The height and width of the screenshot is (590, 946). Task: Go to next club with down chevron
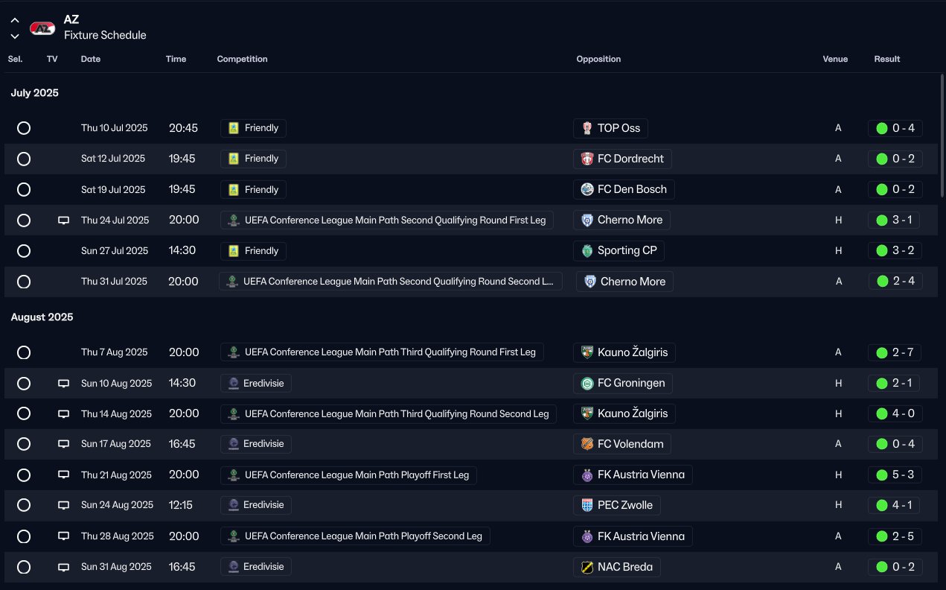15,36
